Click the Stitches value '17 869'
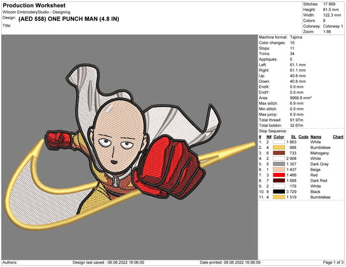The width and height of the screenshot is (346, 267). pyautogui.click(x=329, y=4)
